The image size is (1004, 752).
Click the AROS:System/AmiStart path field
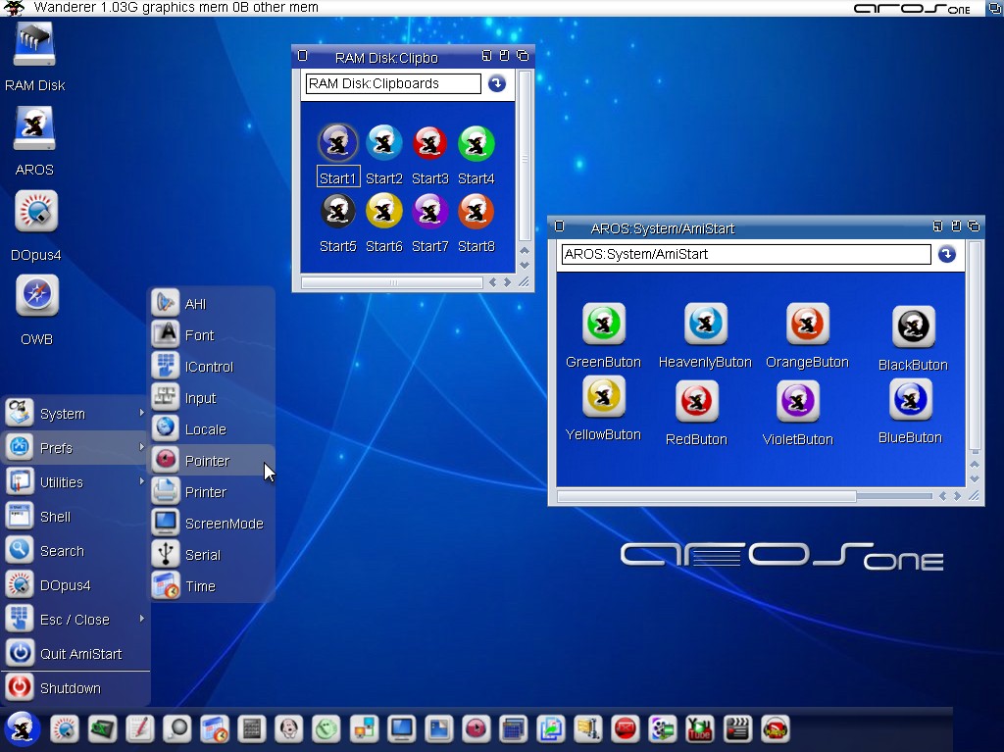click(745, 255)
